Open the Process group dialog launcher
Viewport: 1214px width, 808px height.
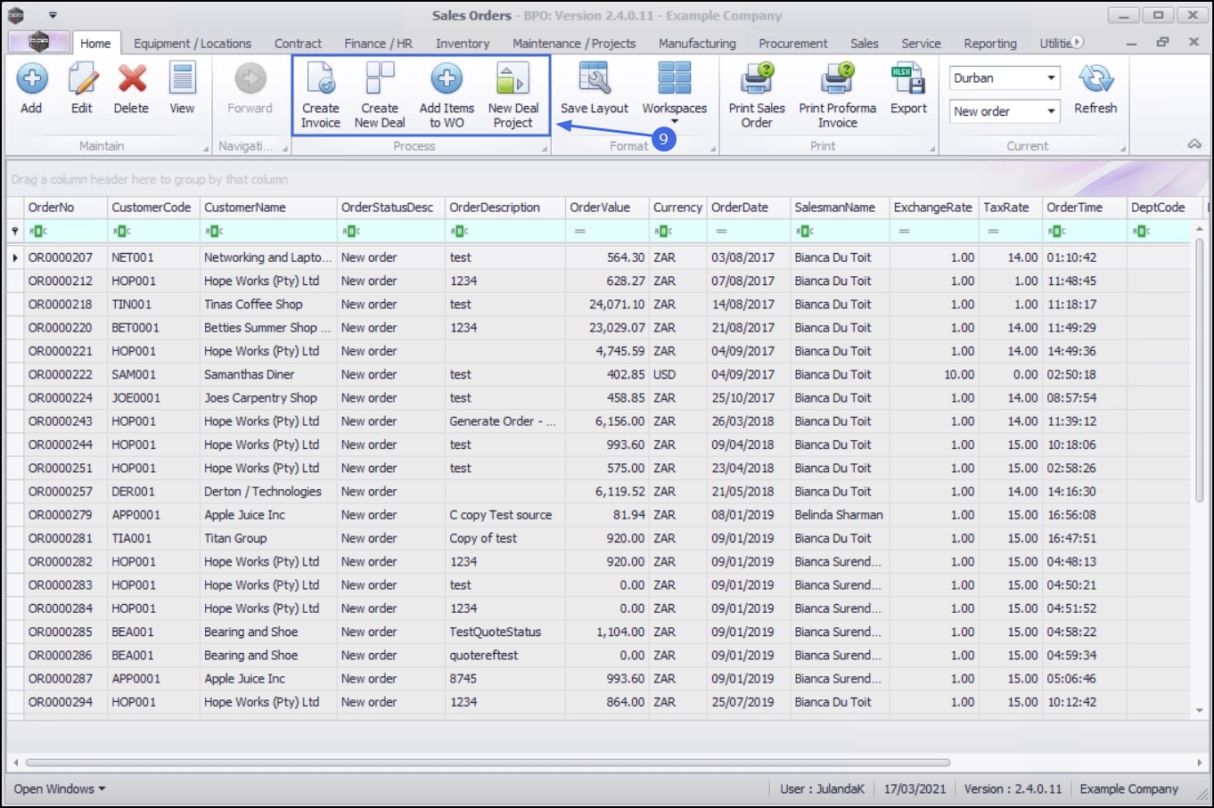click(x=545, y=149)
